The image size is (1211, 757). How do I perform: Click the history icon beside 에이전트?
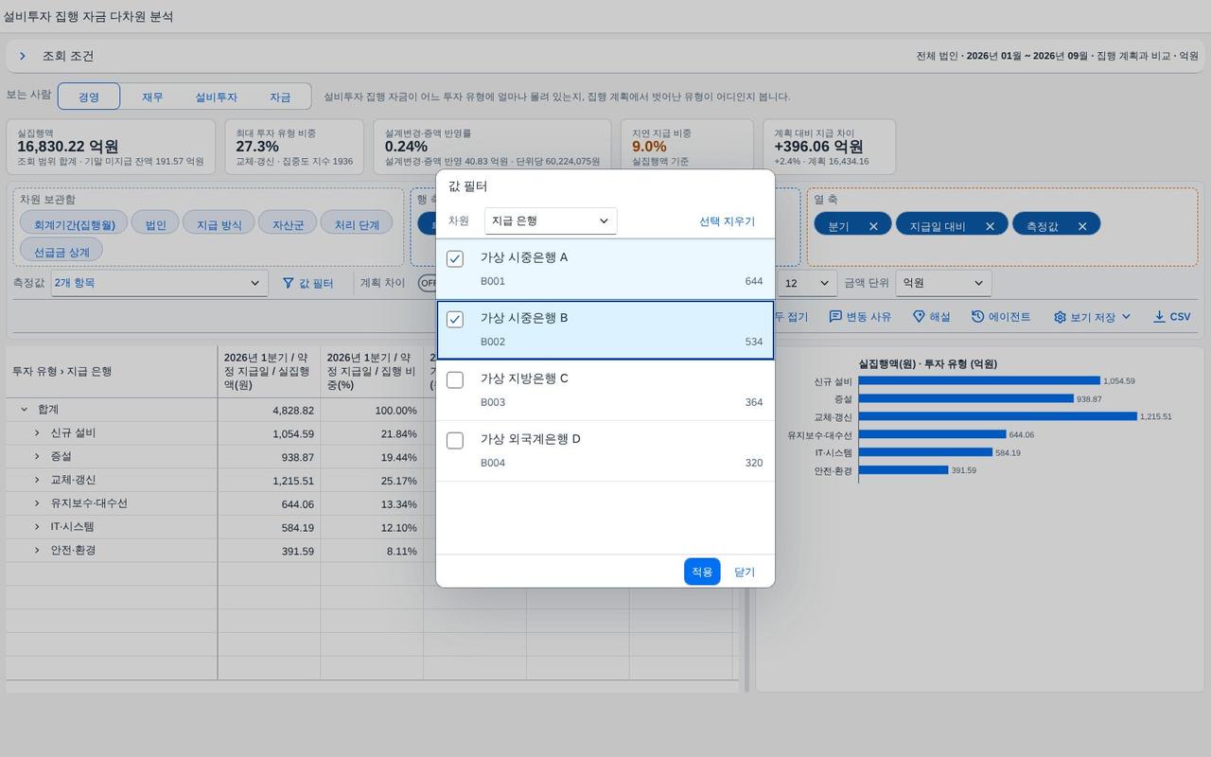[x=977, y=317]
